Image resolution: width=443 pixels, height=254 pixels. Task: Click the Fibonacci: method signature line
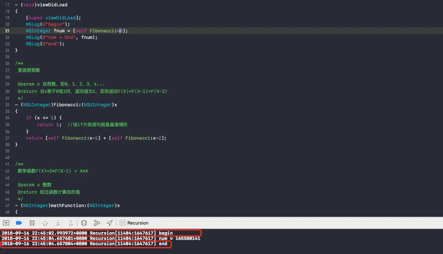(x=66, y=105)
